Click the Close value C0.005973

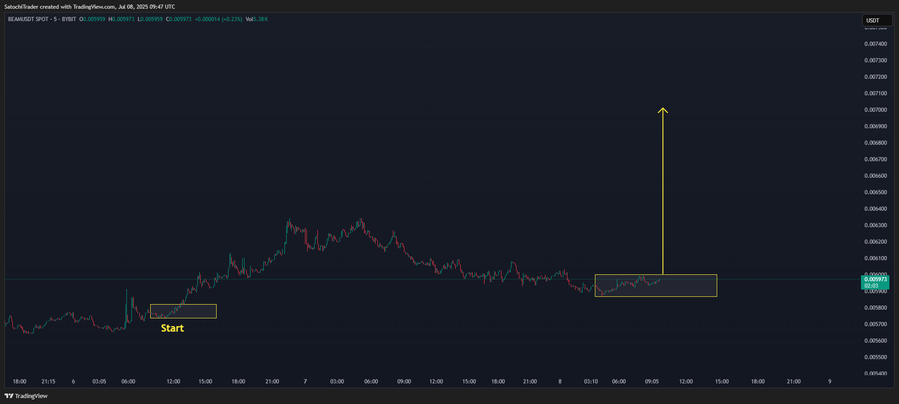click(x=179, y=19)
